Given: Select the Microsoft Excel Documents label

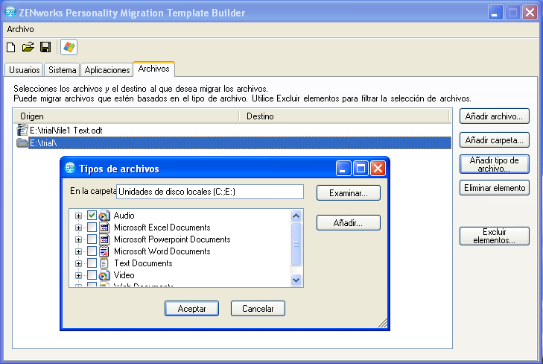Looking at the screenshot, I should 162,228.
